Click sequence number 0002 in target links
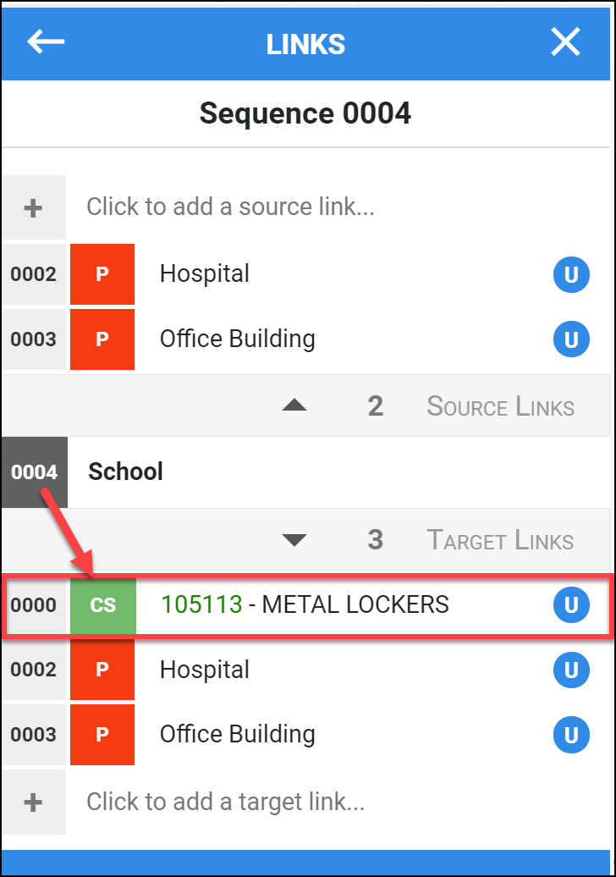This screenshot has width=616, height=877. click(34, 670)
